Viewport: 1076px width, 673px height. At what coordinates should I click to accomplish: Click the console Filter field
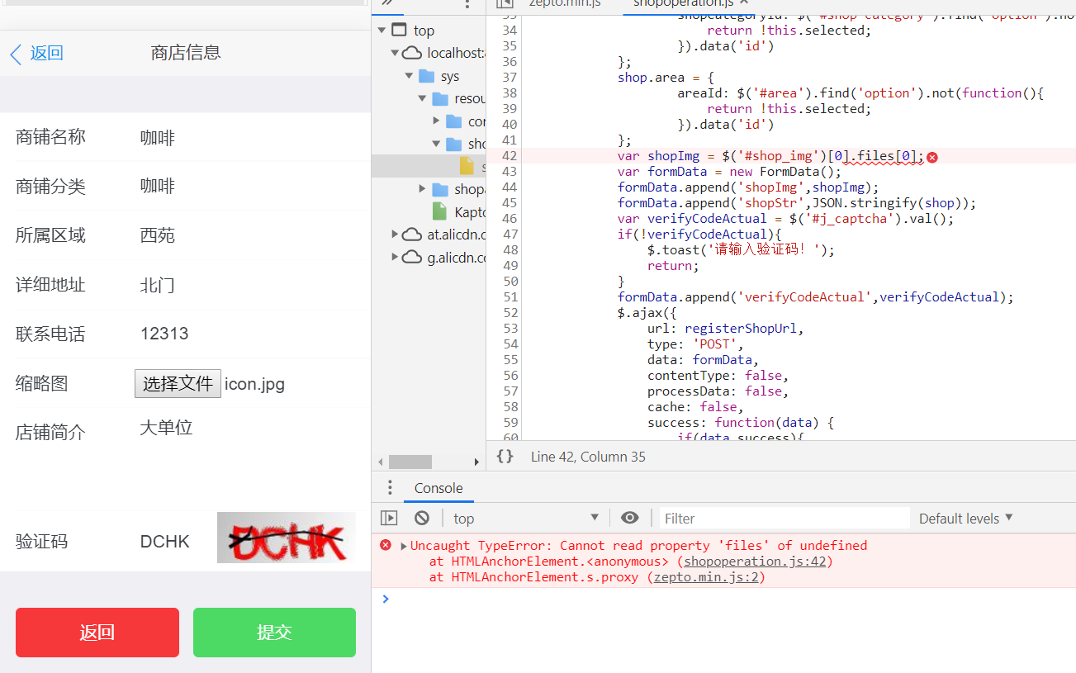click(x=783, y=519)
